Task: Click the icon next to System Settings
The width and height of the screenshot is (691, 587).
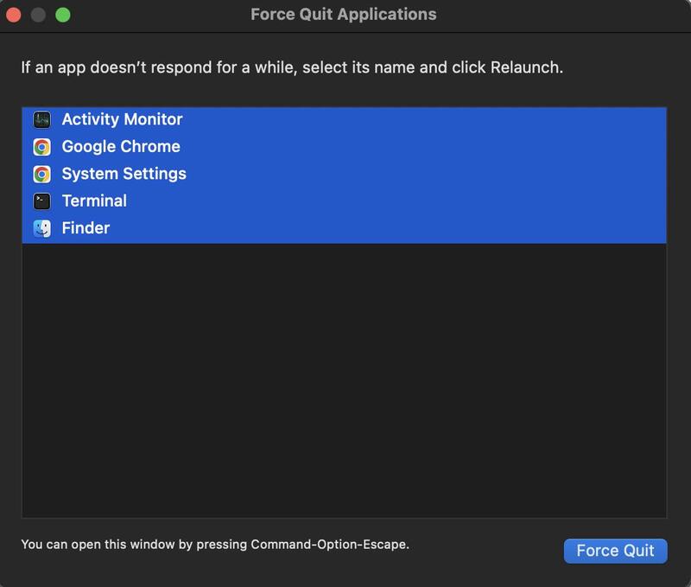Action: (41, 174)
